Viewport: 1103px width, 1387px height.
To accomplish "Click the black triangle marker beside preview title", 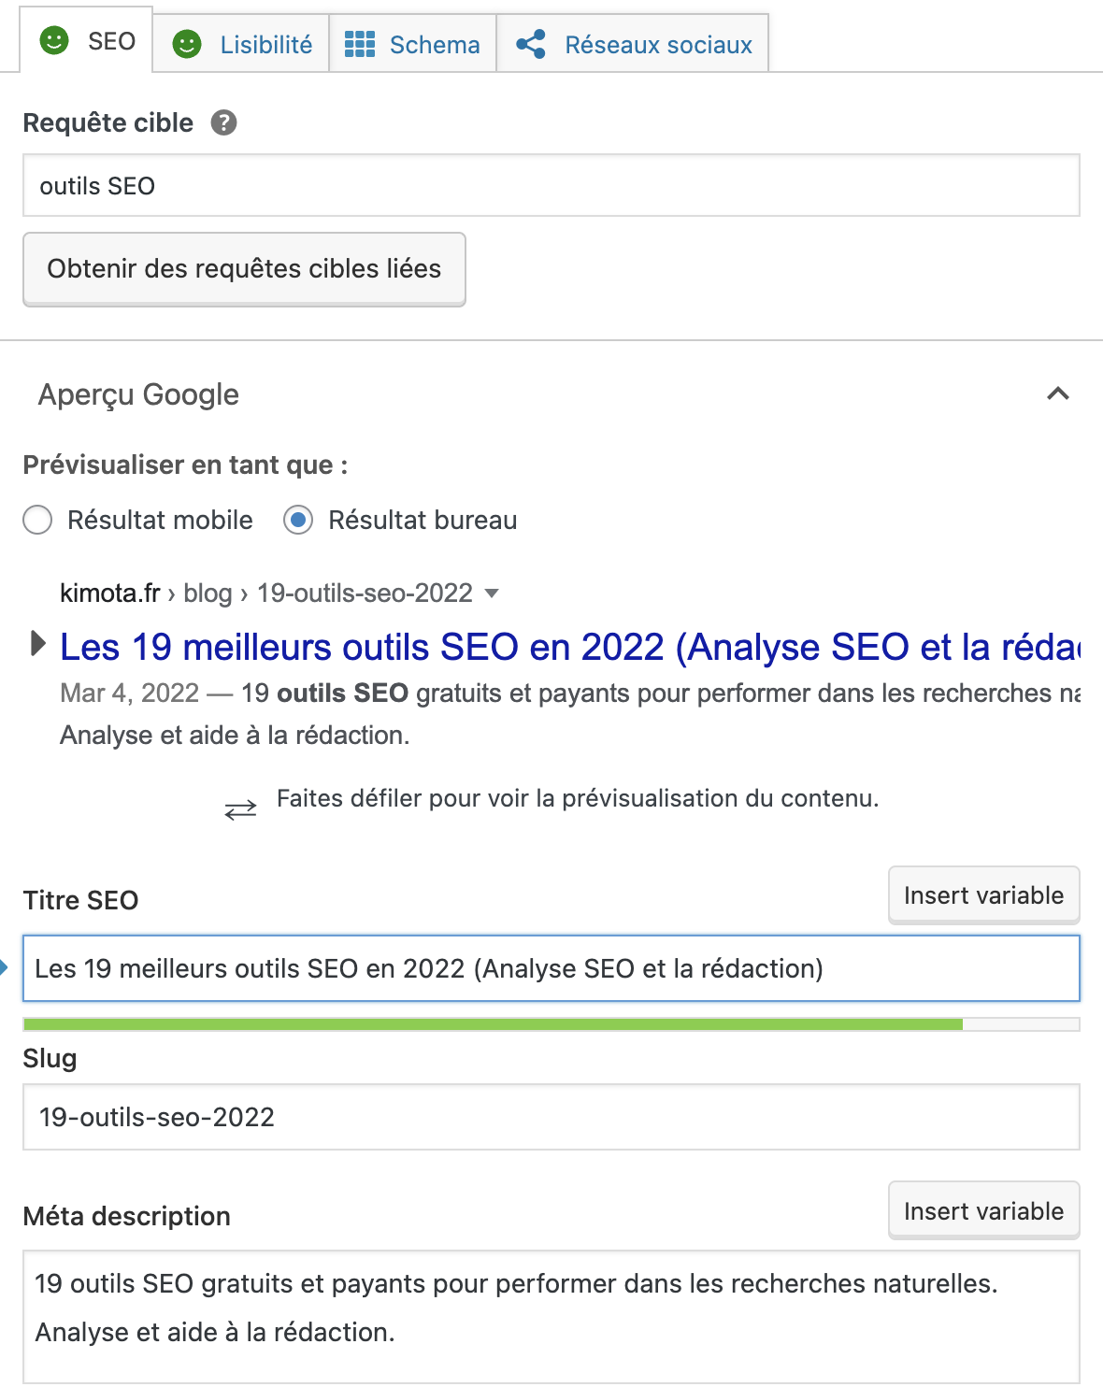I will 38,643.
